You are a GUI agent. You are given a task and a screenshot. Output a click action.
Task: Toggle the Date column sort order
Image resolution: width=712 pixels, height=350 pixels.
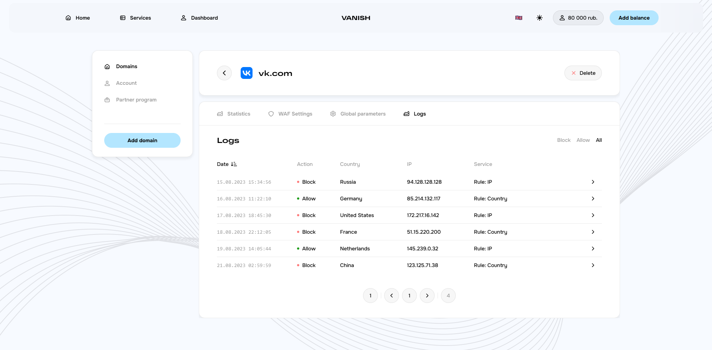click(x=233, y=164)
